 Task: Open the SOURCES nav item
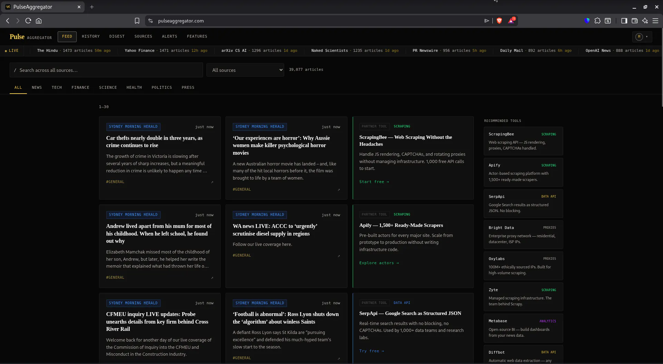(x=143, y=36)
